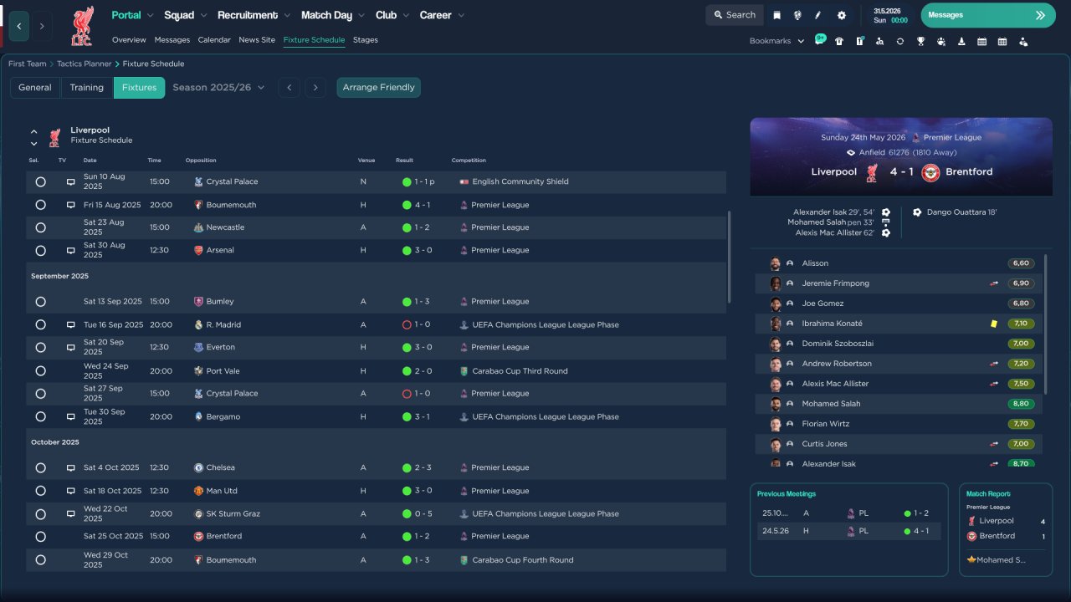Select the radio button for Bournemouth 15 Aug fixture
The image size is (1071, 602).
(x=40, y=205)
